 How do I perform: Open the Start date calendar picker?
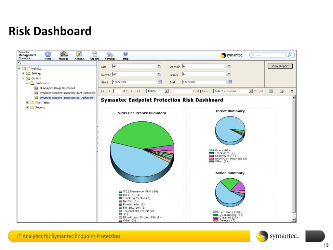click(160, 82)
